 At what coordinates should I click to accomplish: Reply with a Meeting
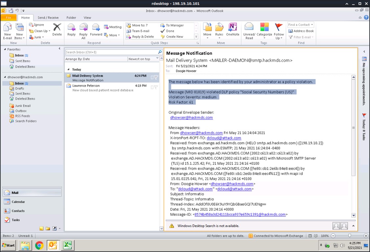tap(113, 27)
